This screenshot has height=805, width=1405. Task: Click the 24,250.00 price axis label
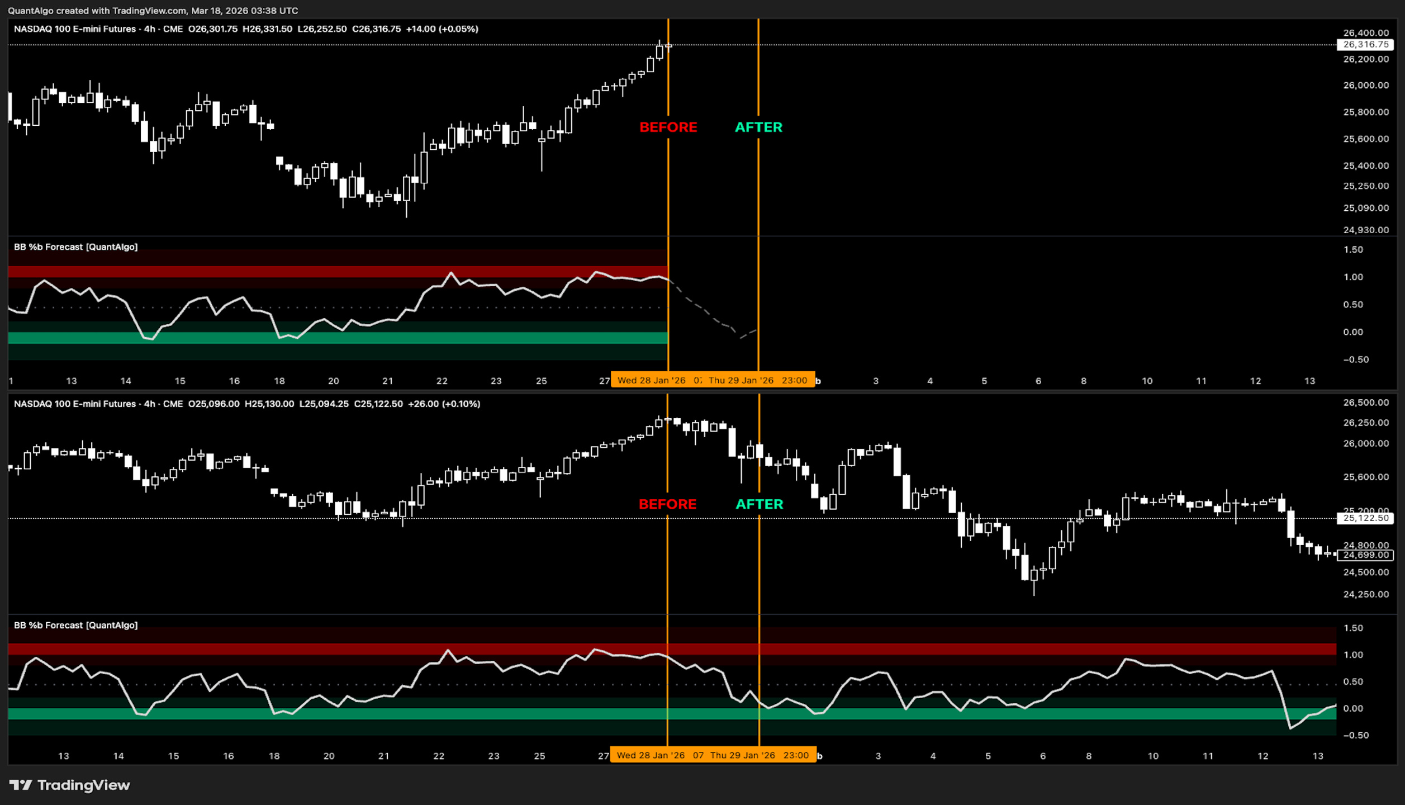coord(1366,594)
